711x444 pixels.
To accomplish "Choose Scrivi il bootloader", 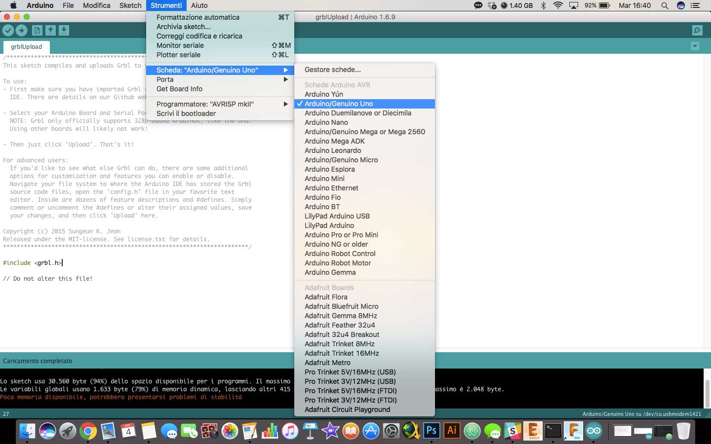I will point(220,113).
